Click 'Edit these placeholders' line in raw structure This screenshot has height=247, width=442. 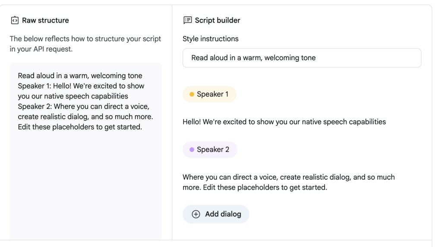tap(80, 127)
